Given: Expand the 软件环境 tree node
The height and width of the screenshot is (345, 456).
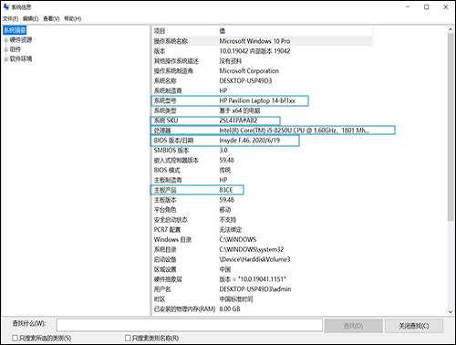Looking at the screenshot, I should (x=5, y=59).
